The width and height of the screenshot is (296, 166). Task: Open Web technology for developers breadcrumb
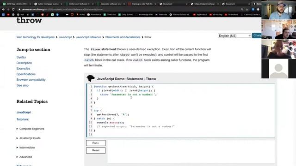(x=36, y=37)
